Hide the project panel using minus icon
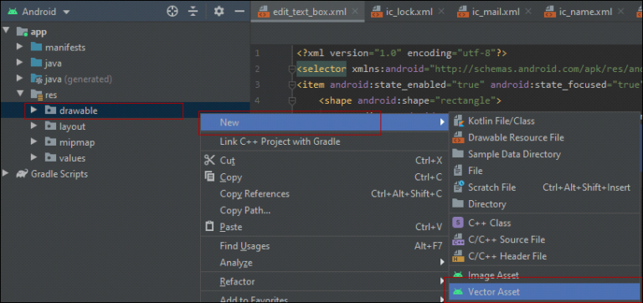Screen dimensions: 643x303 (x=239, y=12)
